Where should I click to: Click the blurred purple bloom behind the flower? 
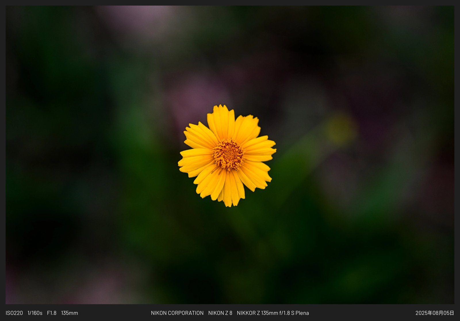[x=195, y=98]
